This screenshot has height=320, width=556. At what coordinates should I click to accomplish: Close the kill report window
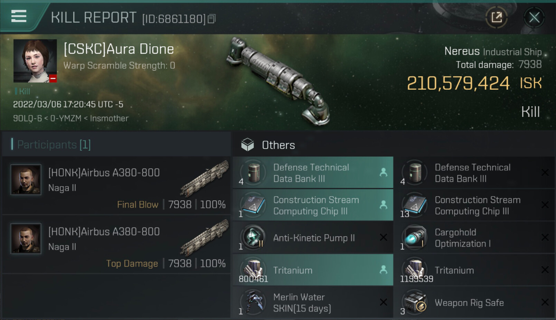534,17
